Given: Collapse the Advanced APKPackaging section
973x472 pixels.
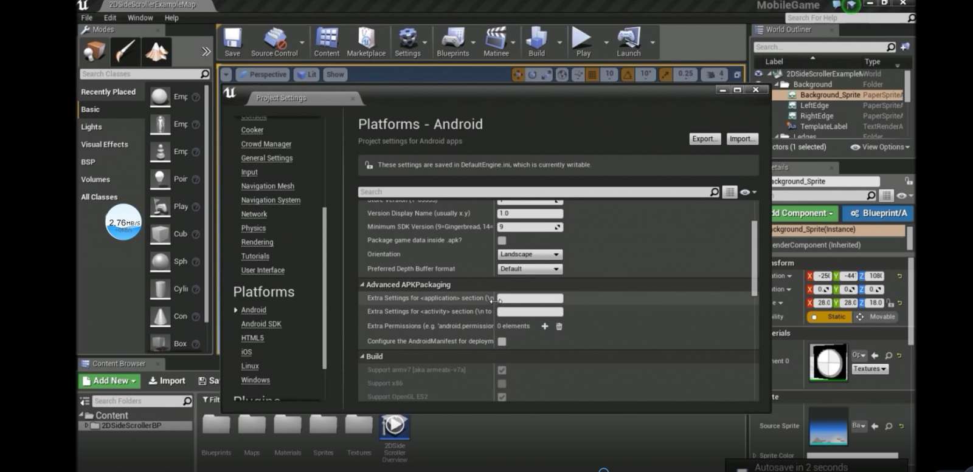Looking at the screenshot, I should 362,284.
